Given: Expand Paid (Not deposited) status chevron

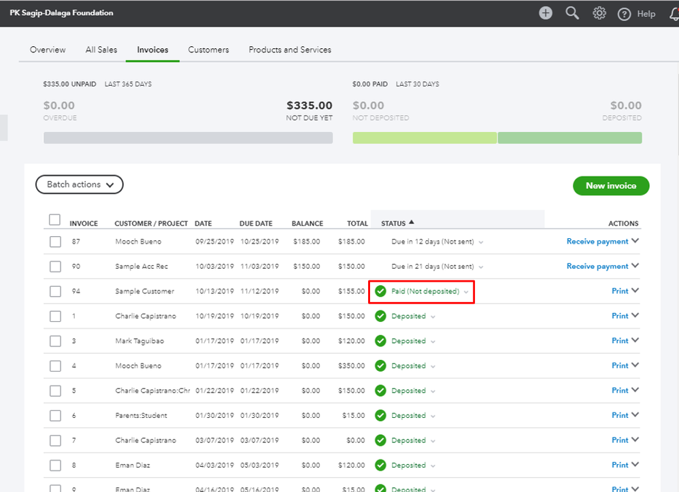Looking at the screenshot, I should (467, 292).
